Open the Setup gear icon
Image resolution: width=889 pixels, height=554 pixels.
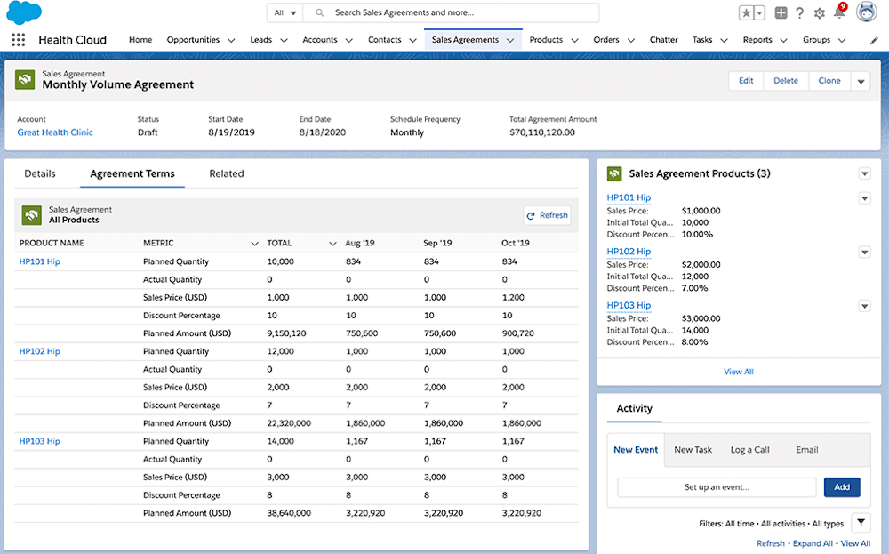(x=820, y=13)
